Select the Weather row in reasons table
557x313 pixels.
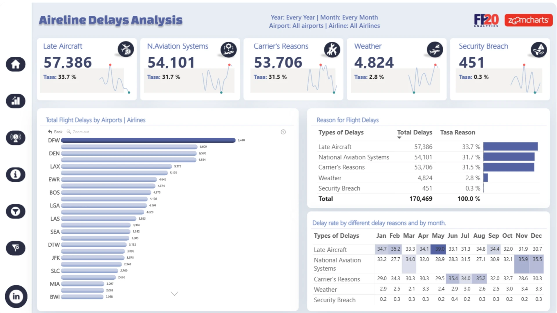[x=330, y=178]
